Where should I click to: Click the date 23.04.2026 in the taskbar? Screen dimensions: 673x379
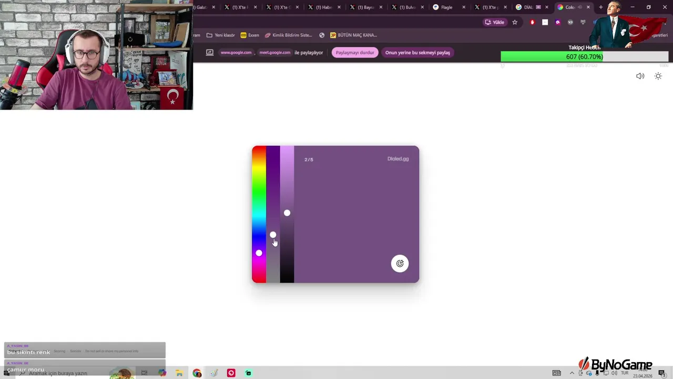click(x=643, y=376)
